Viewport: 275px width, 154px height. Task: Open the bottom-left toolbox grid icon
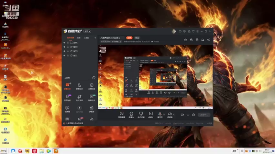click(67, 119)
